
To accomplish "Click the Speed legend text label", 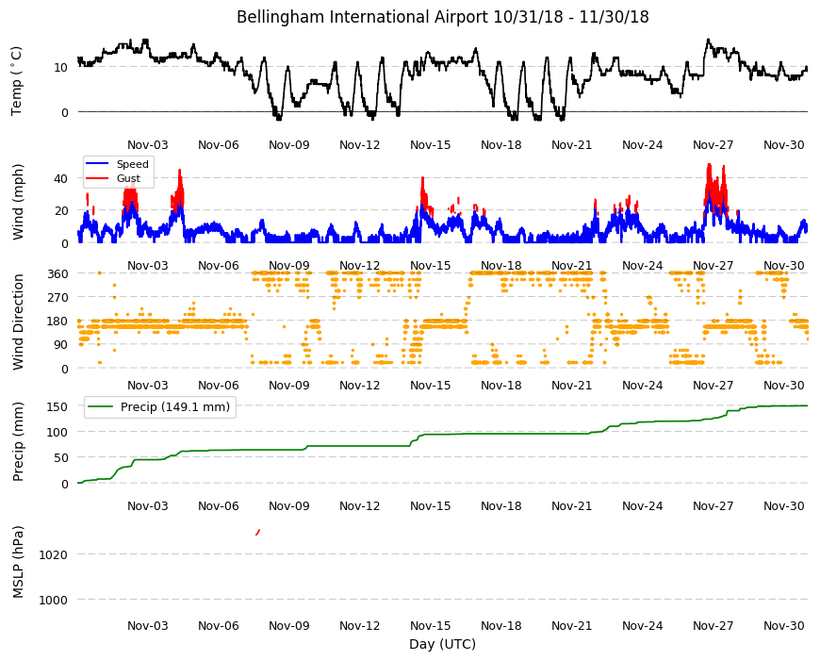I will click(133, 164).
